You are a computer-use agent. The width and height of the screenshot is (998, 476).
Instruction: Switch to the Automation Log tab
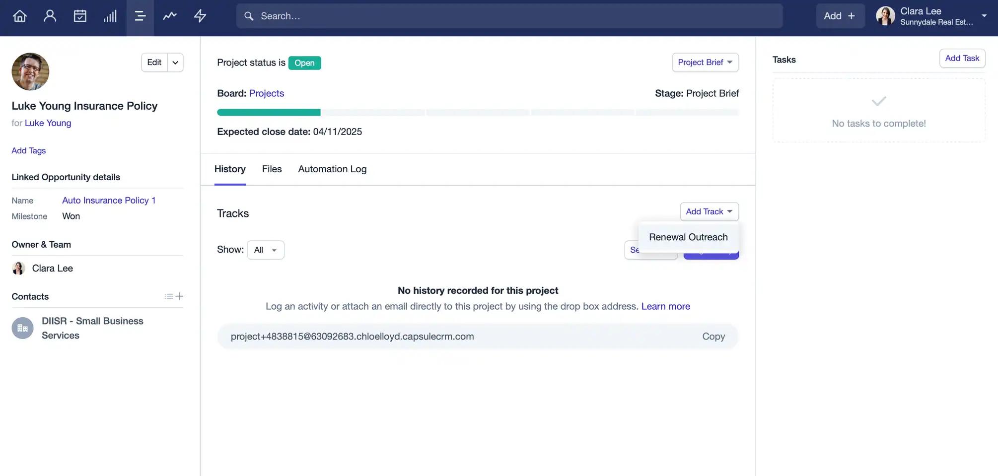pos(332,169)
